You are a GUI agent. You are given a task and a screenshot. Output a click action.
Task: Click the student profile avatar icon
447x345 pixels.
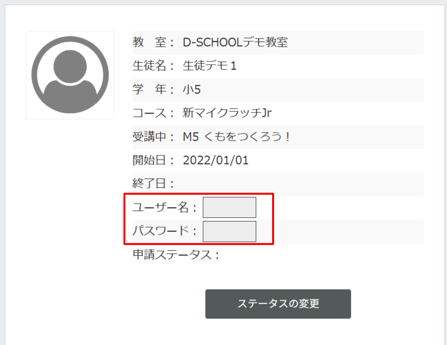[x=70, y=75]
